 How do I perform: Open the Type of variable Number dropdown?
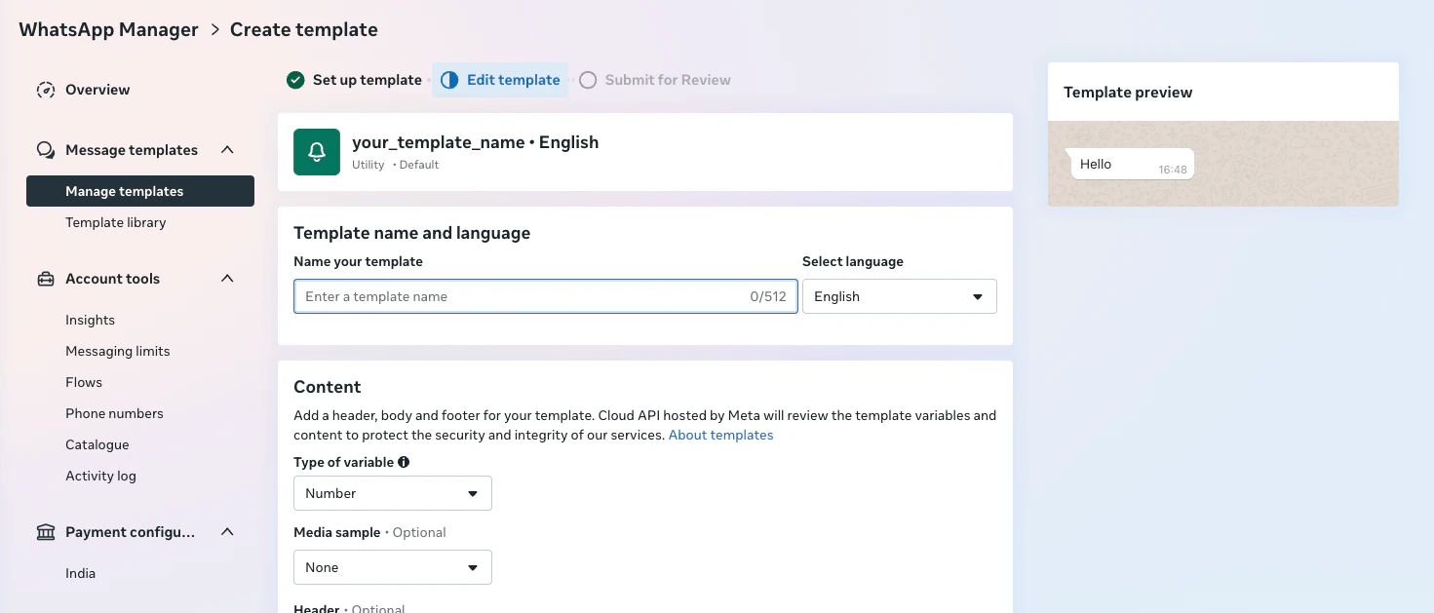pyautogui.click(x=392, y=493)
